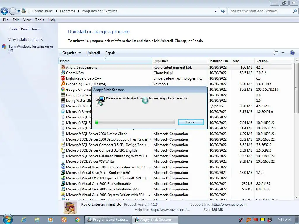Launch Google Chrome from taskbar
Screen dimensions: 299x224
tap(77, 220)
